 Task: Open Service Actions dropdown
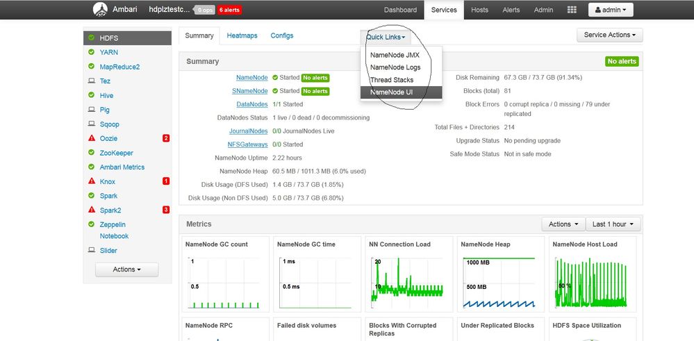pos(609,35)
